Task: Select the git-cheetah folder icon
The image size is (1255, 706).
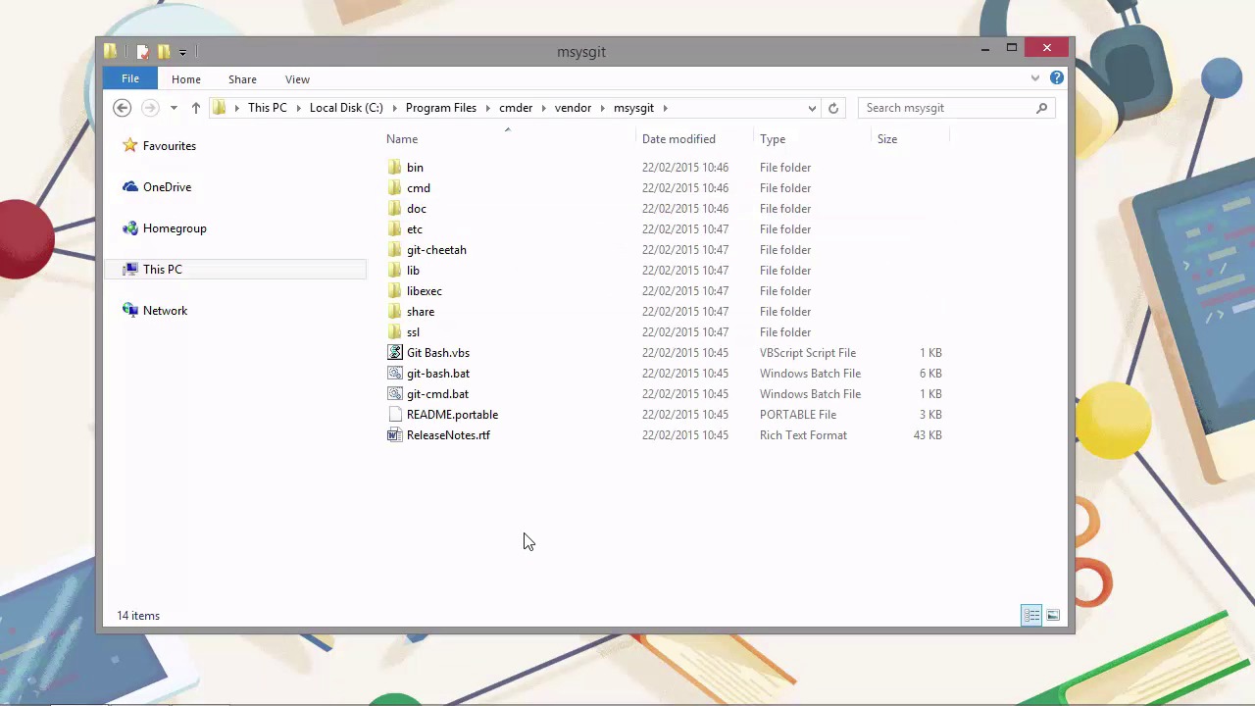Action: click(x=395, y=250)
